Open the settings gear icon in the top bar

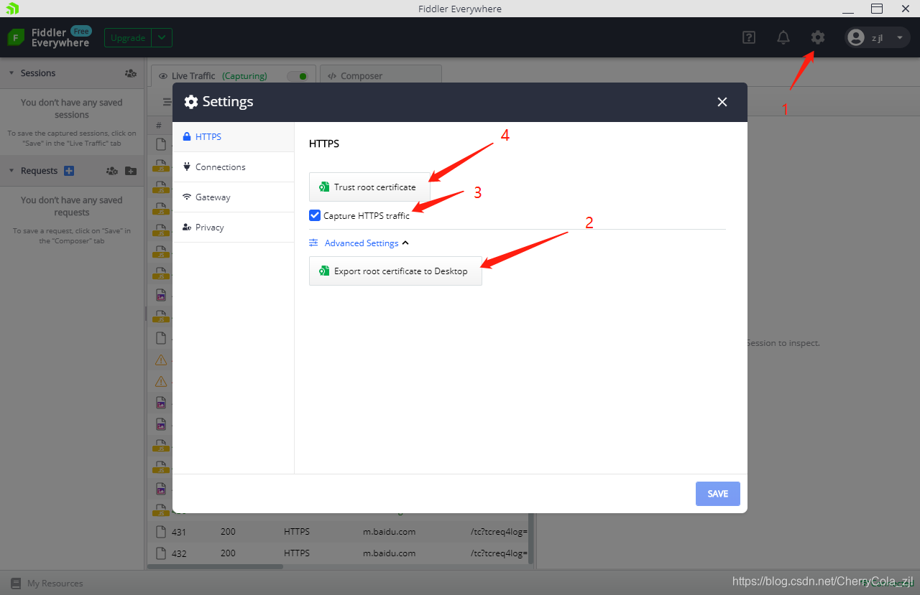pos(818,37)
